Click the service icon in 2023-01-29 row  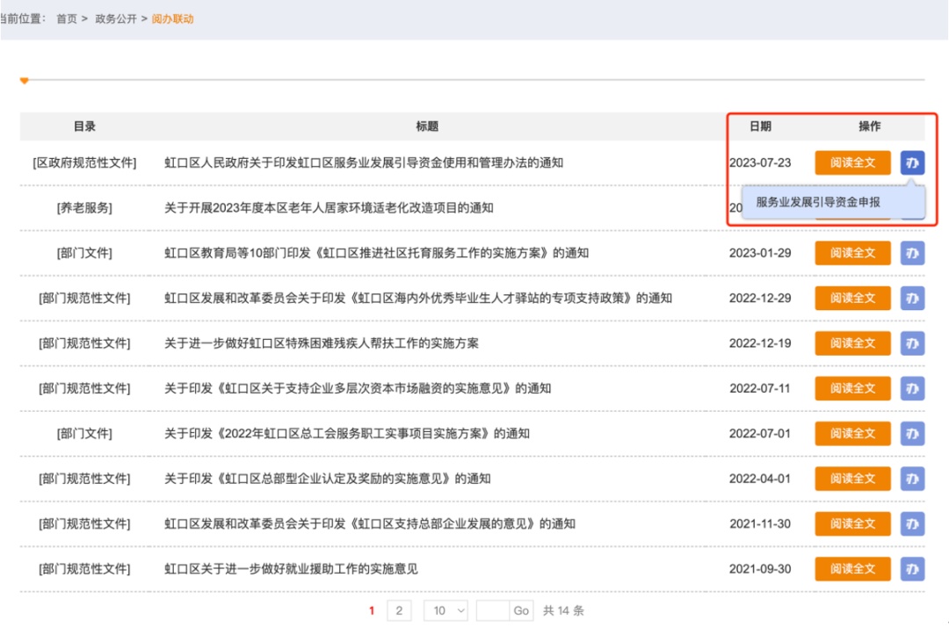tap(912, 253)
